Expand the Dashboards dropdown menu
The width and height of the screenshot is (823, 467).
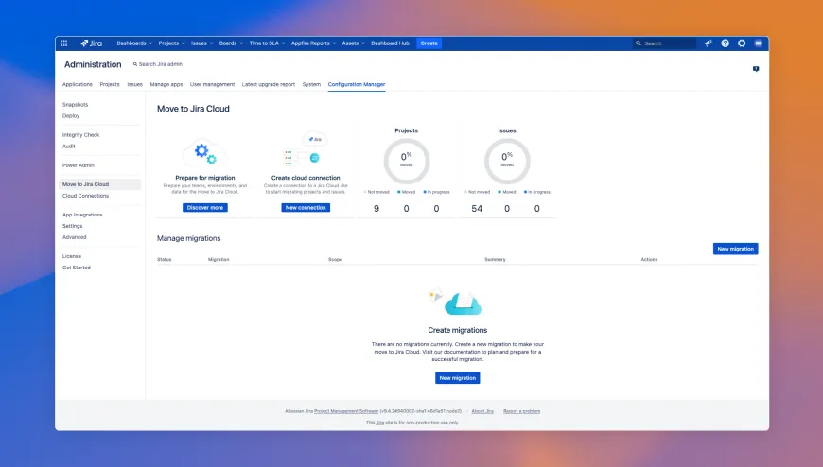click(x=133, y=43)
